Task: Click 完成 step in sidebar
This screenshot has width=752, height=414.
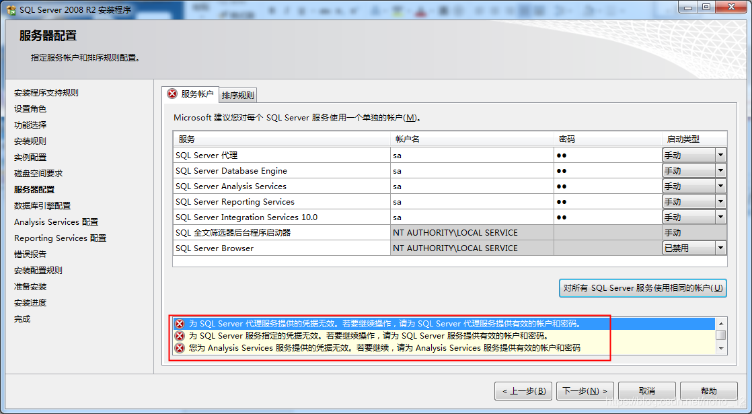Action: (x=22, y=318)
